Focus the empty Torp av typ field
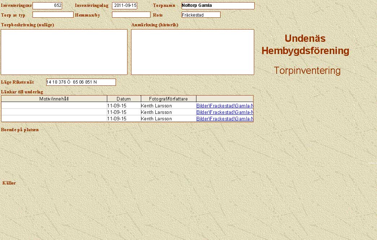 tap(53, 15)
